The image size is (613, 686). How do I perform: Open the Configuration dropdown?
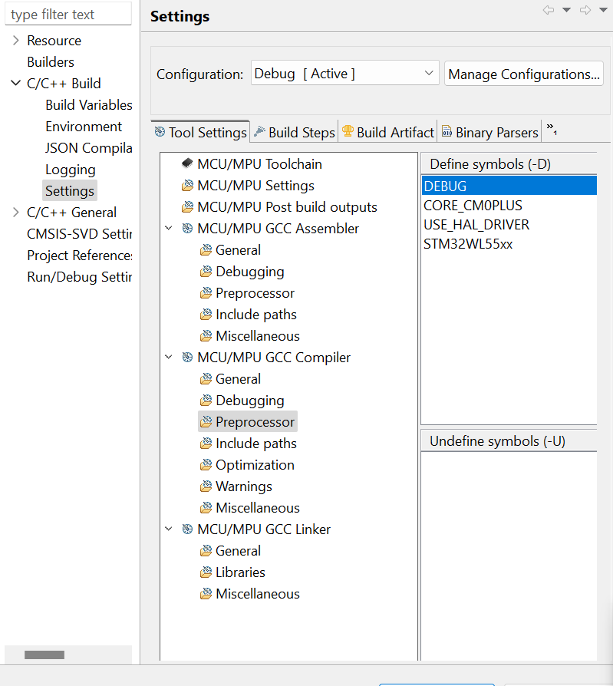click(344, 74)
